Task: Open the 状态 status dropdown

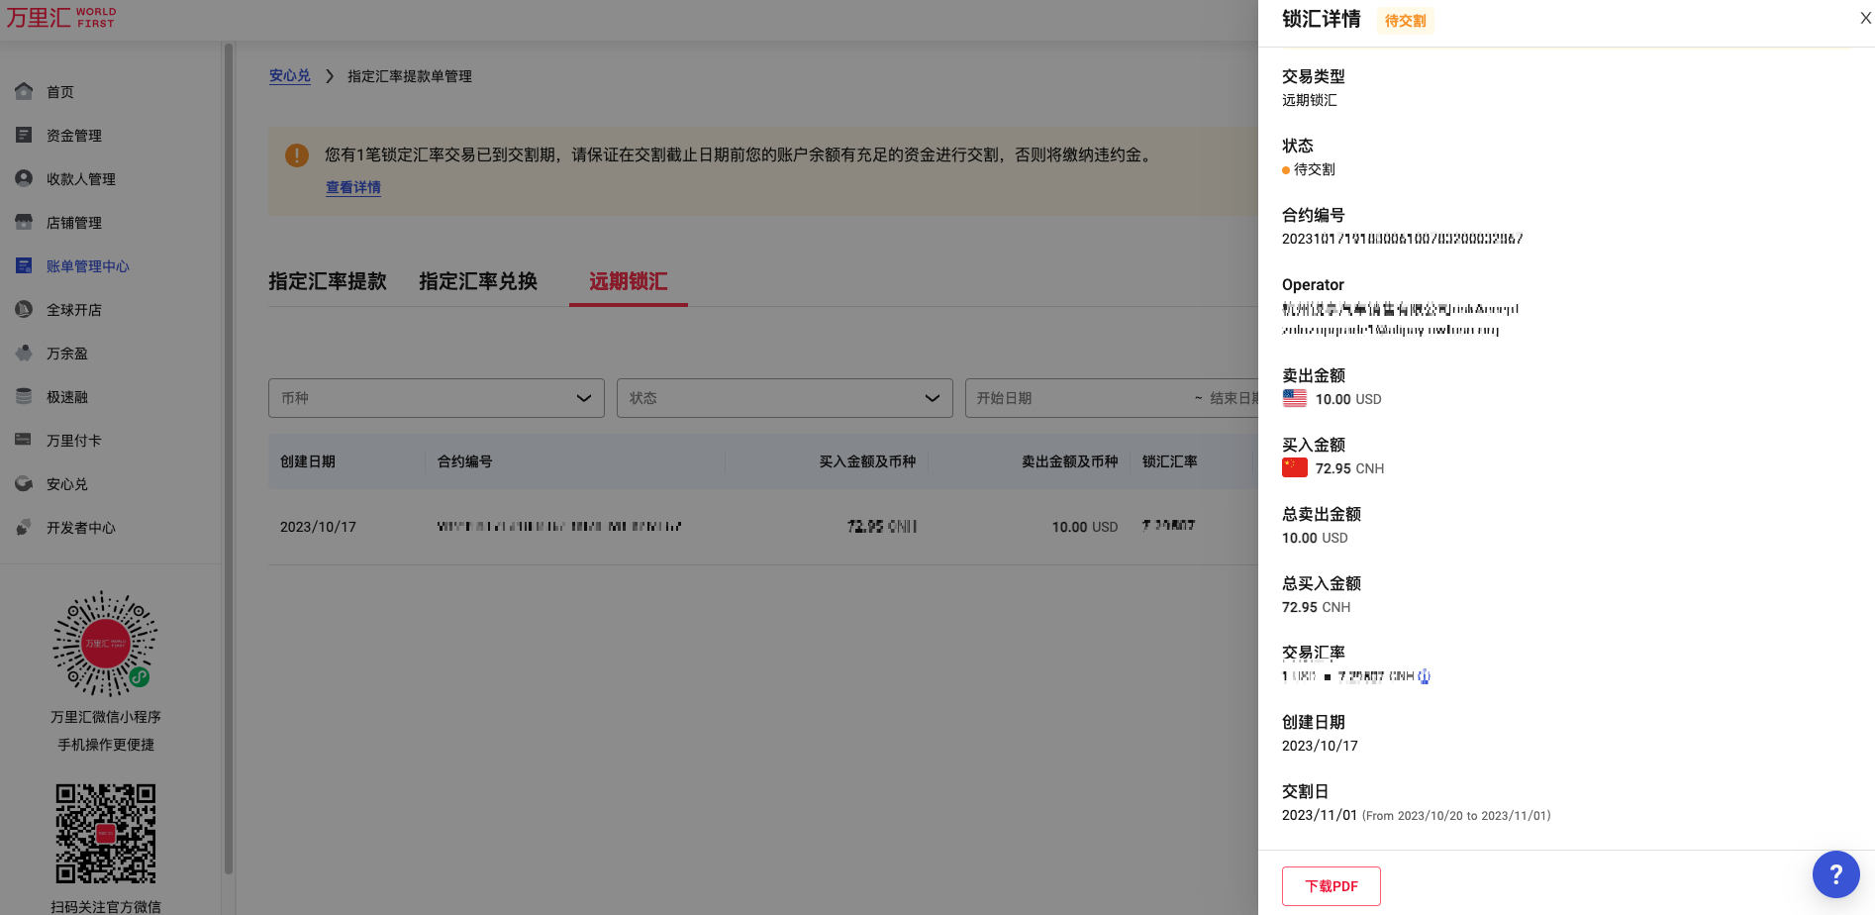Action: [x=784, y=398]
